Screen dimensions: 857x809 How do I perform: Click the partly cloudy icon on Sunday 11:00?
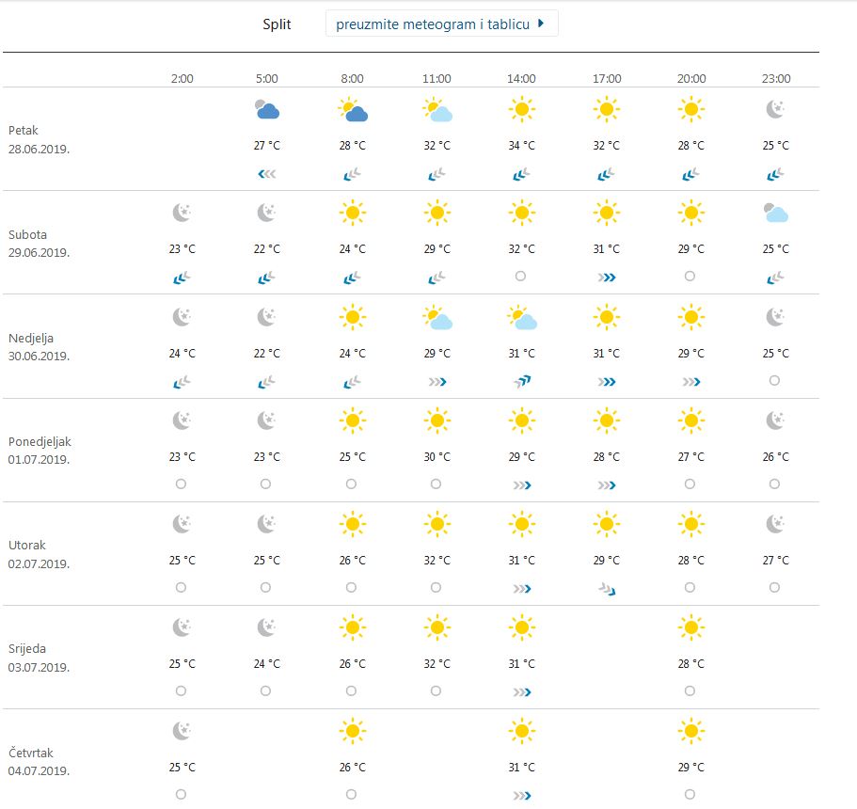point(436,317)
